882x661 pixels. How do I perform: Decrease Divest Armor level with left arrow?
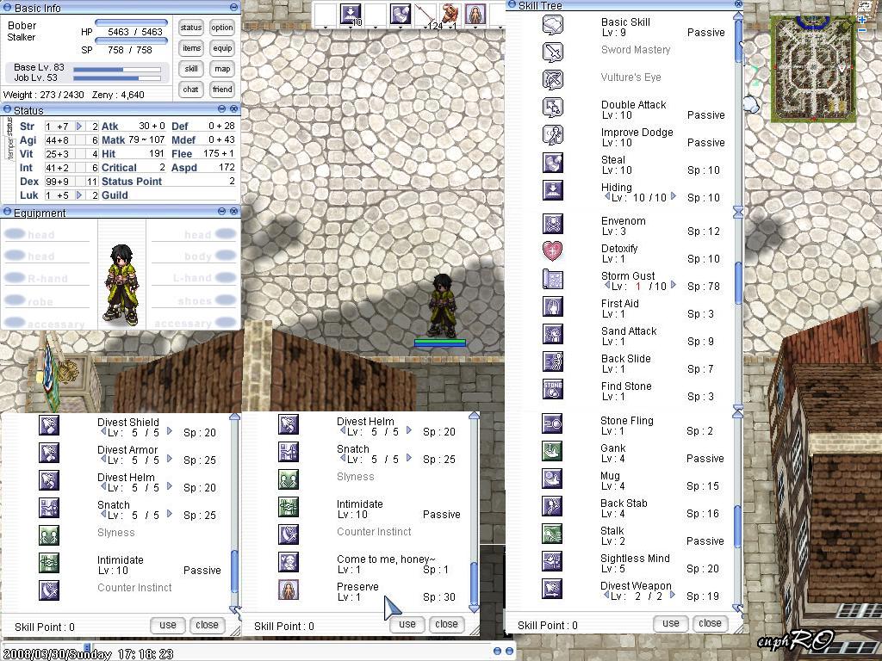point(103,460)
